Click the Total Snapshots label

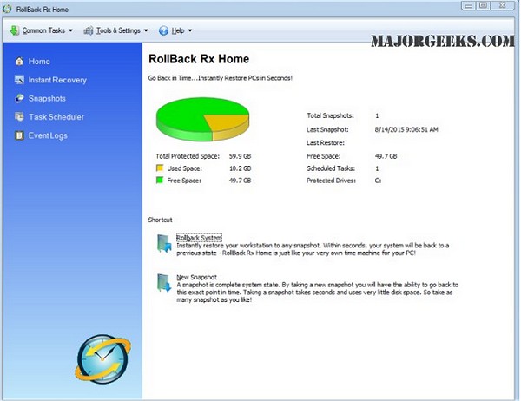[x=330, y=115]
